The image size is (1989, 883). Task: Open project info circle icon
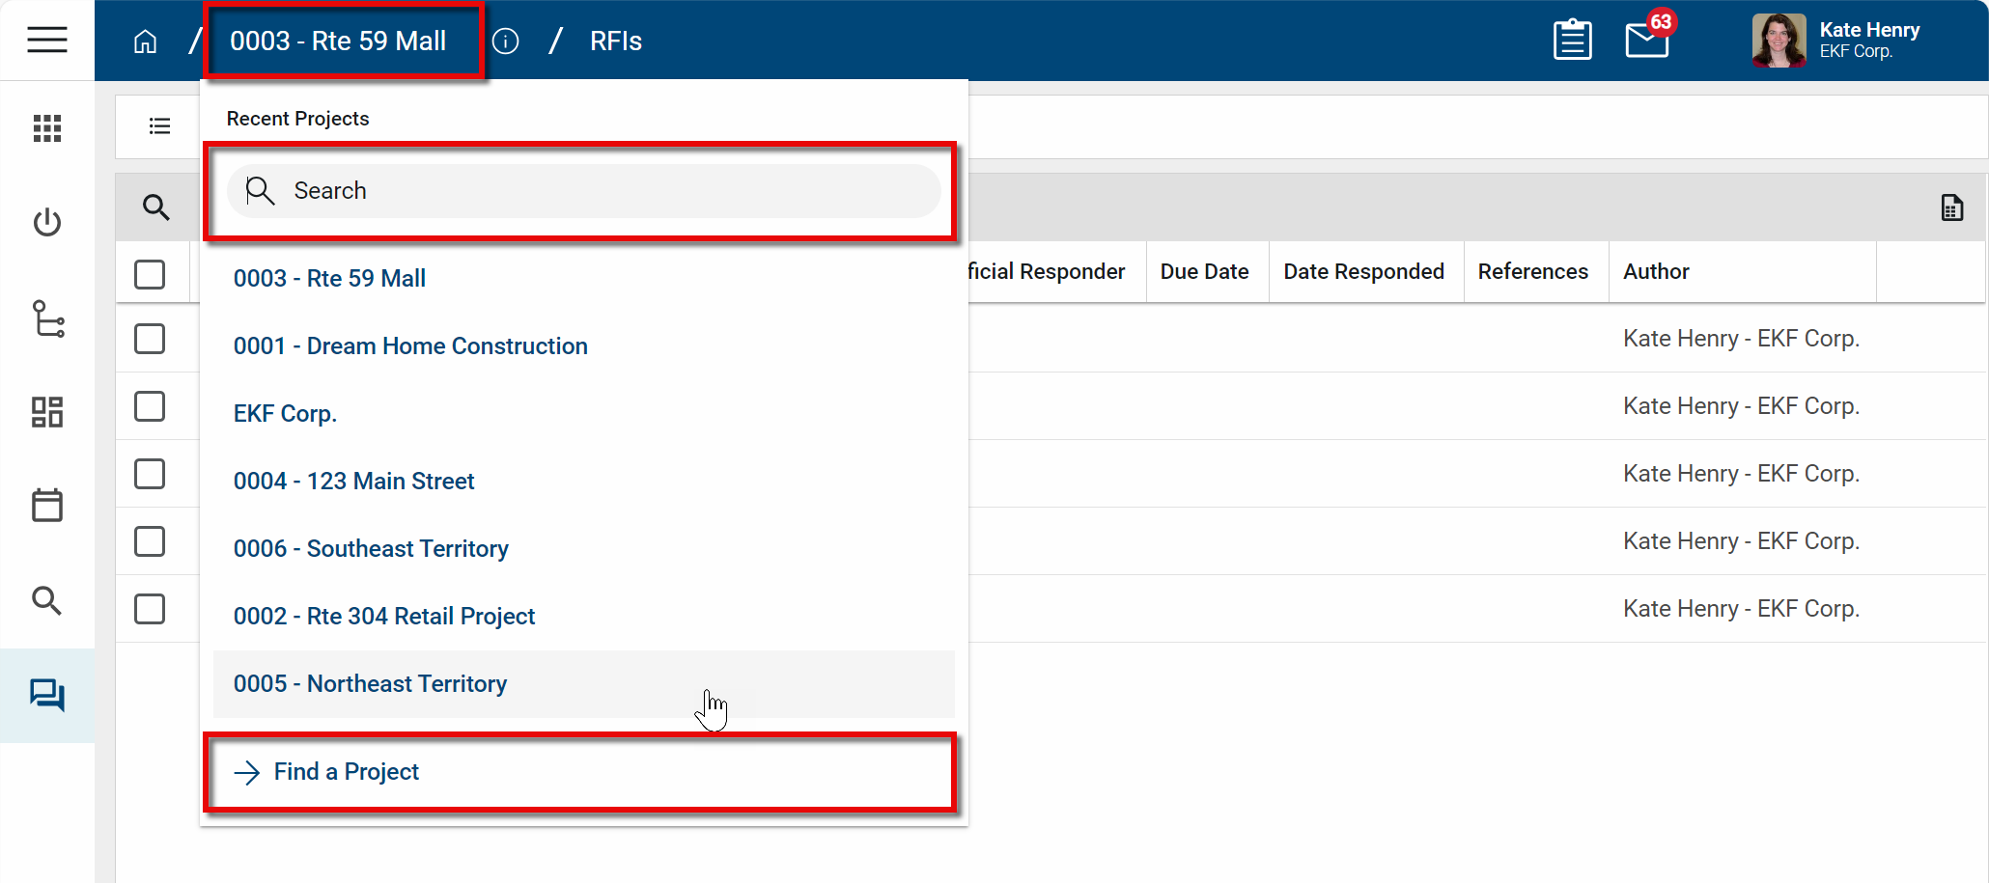(505, 41)
